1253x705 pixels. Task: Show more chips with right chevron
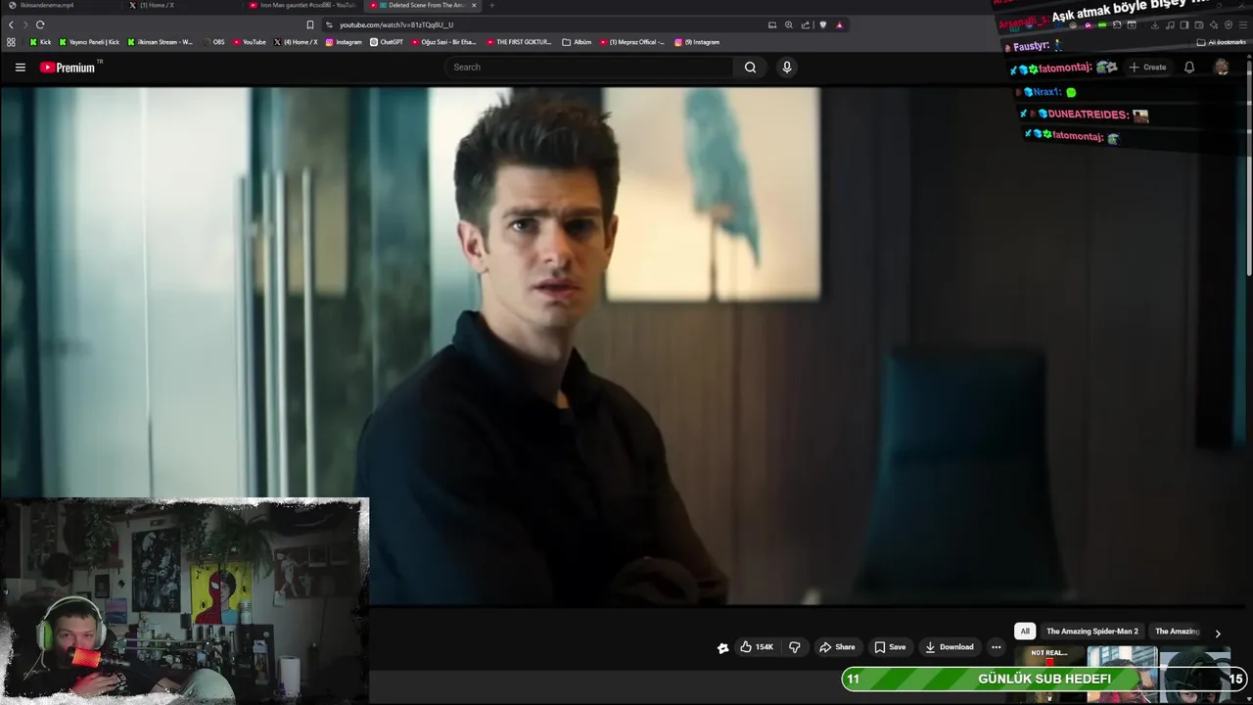pyautogui.click(x=1218, y=633)
